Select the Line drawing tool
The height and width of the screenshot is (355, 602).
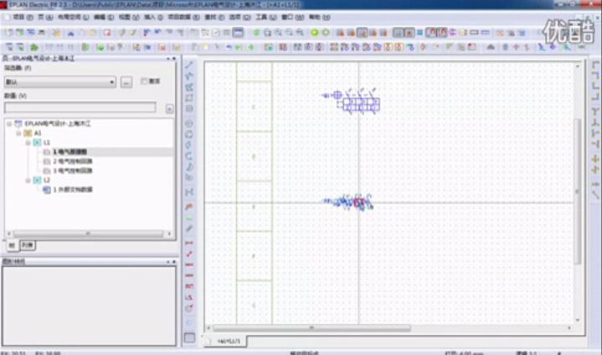189,65
